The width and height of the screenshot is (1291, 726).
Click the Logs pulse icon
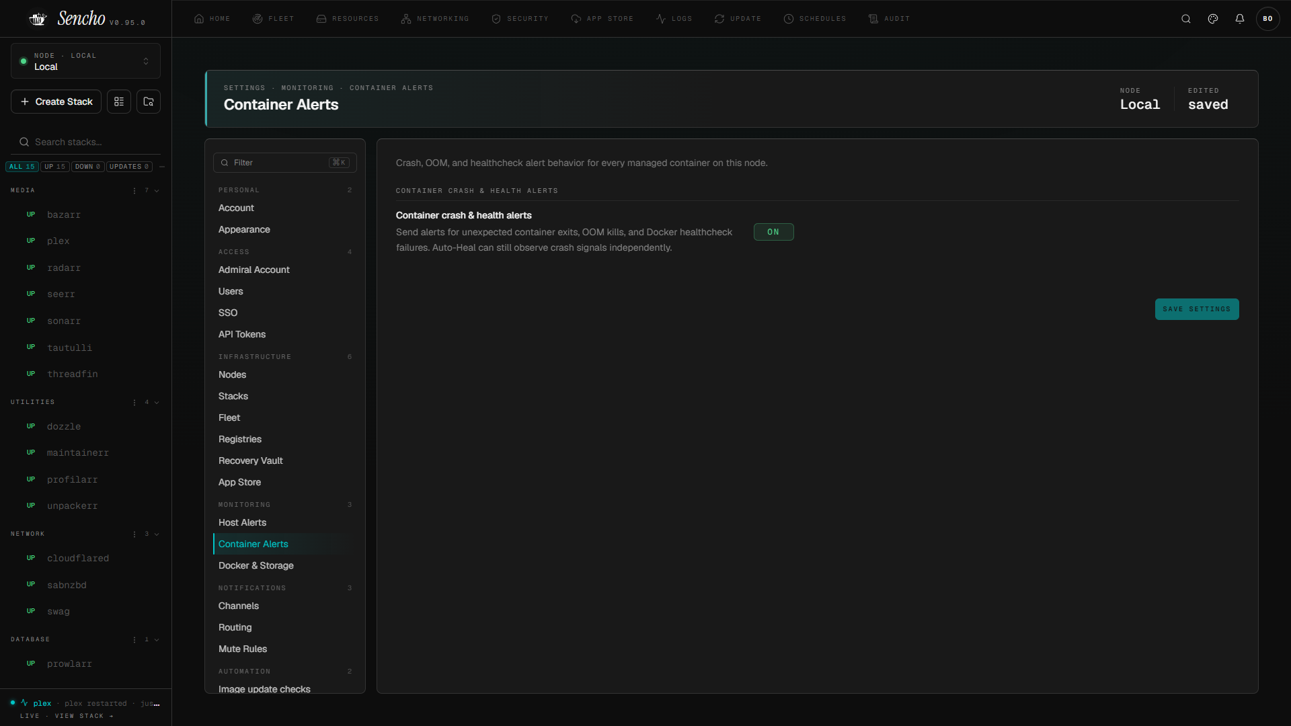(x=661, y=19)
